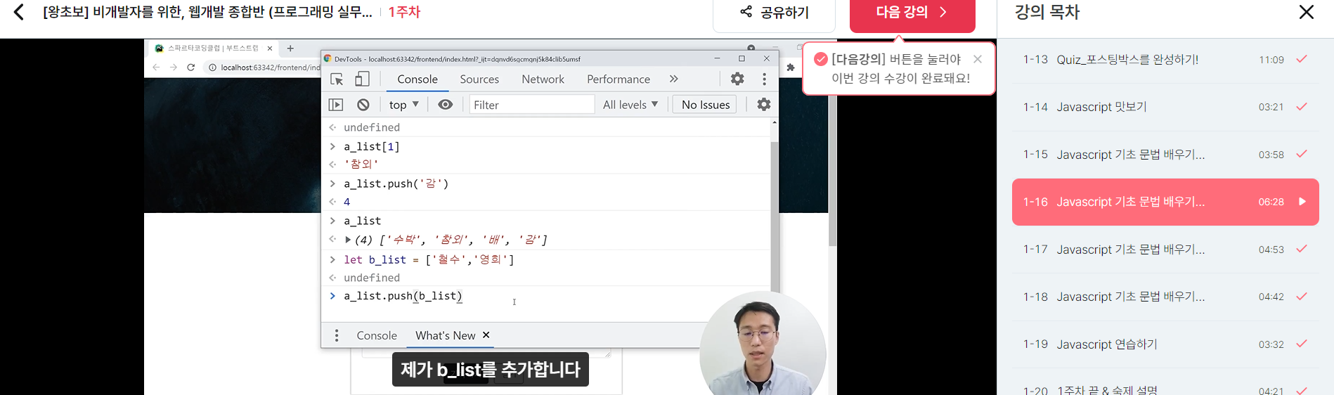
Task: Open the Network tab in DevTools
Action: (x=543, y=79)
